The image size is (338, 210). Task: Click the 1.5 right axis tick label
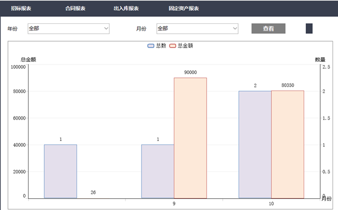coord(326,118)
